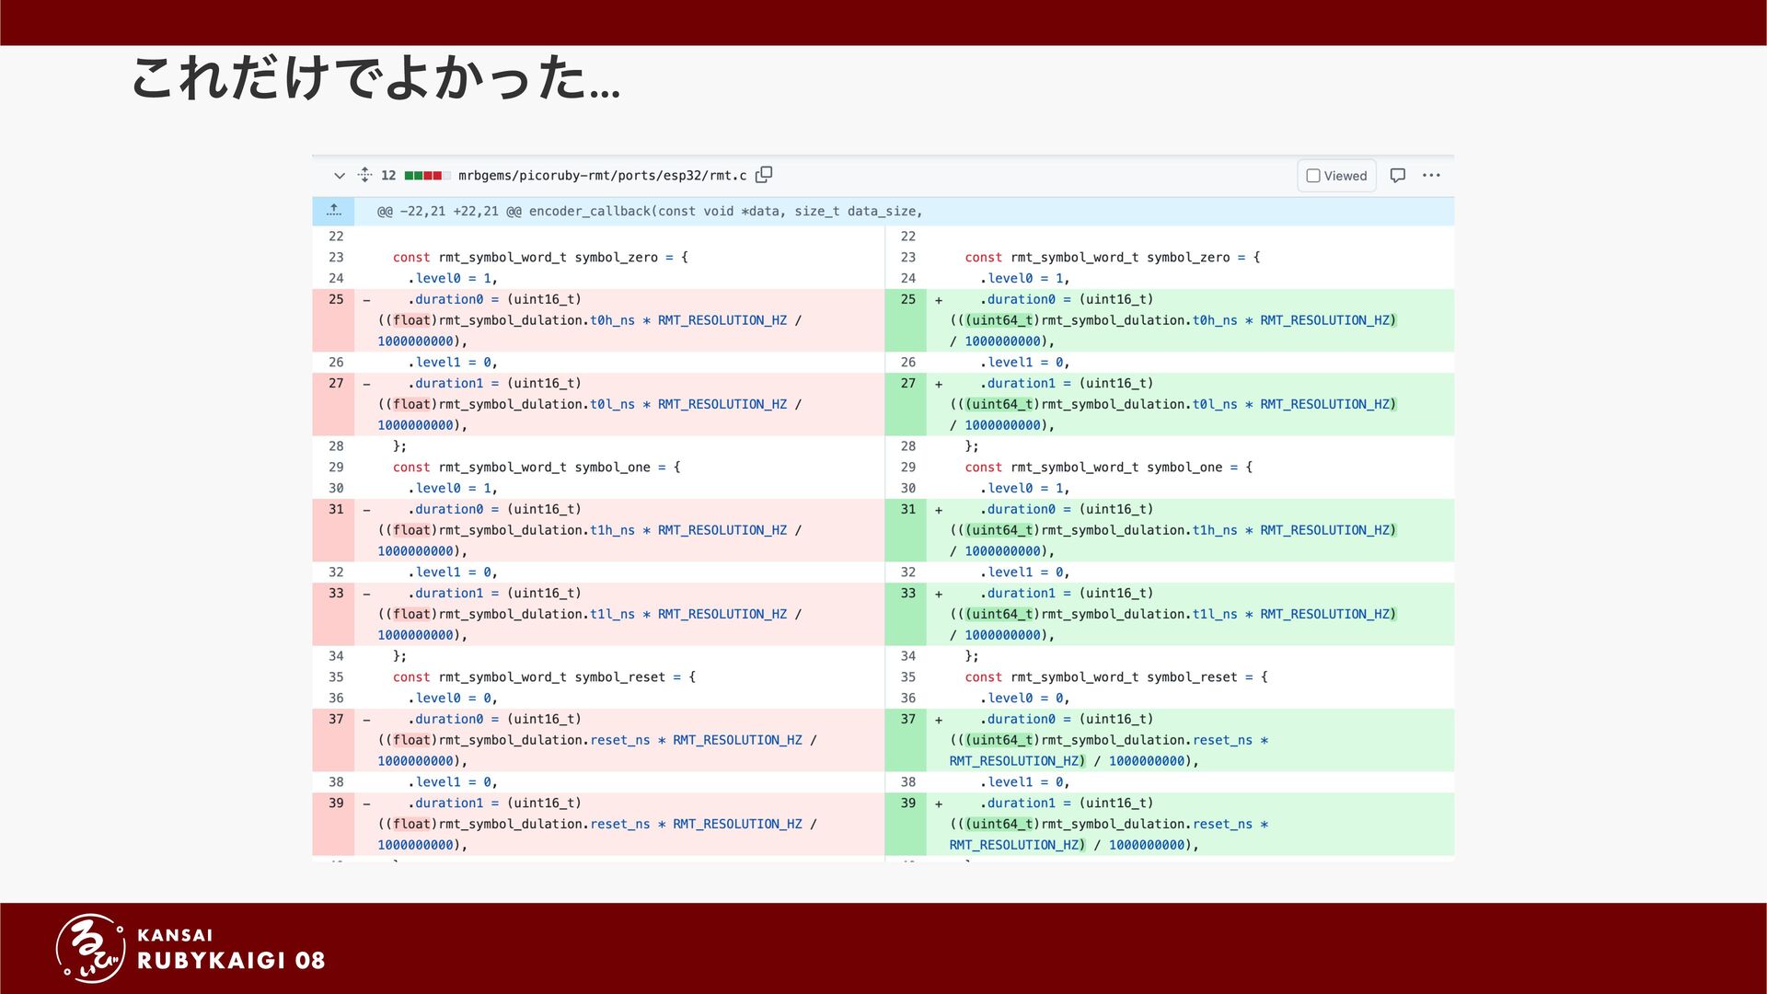Click Kansai RubyKaigi 08 logo
Viewport: 1767px width, 994px height.
tap(191, 948)
